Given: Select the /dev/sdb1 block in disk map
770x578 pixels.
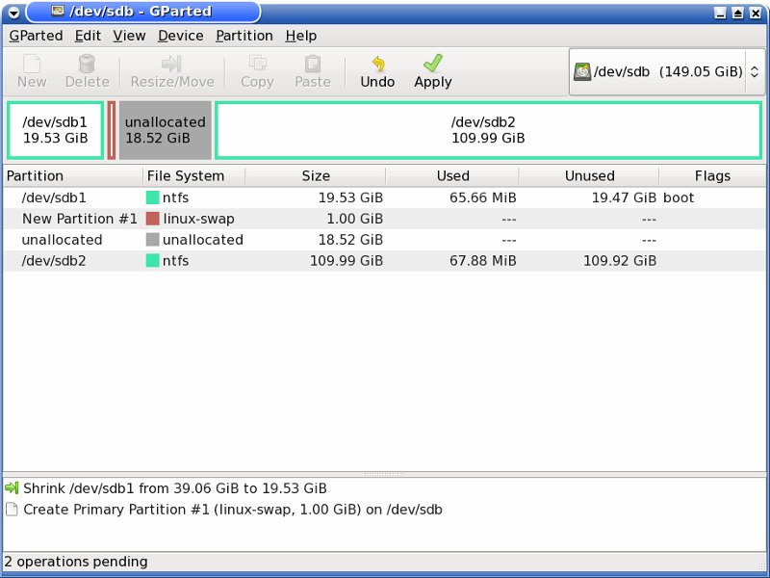Looking at the screenshot, I should pyautogui.click(x=55, y=130).
